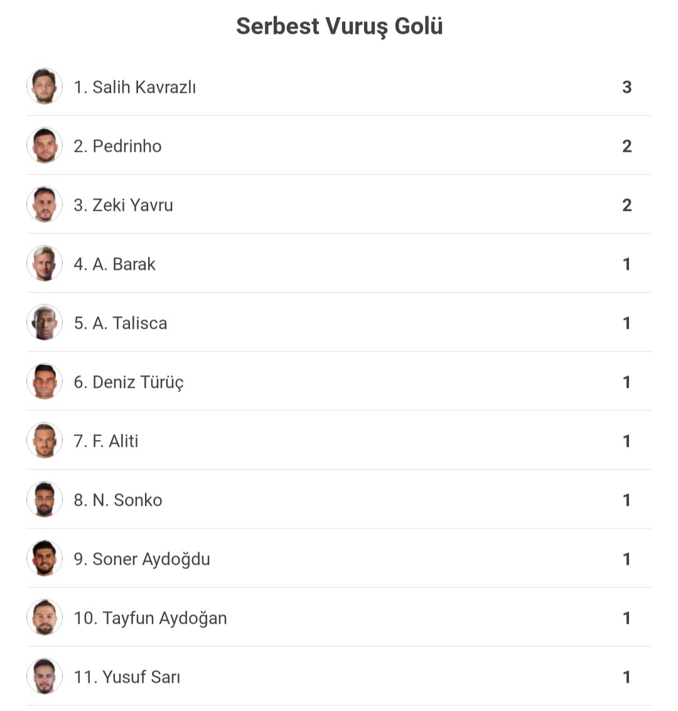
Task: Open F. Aliti's player avatar
Action: pos(45,441)
